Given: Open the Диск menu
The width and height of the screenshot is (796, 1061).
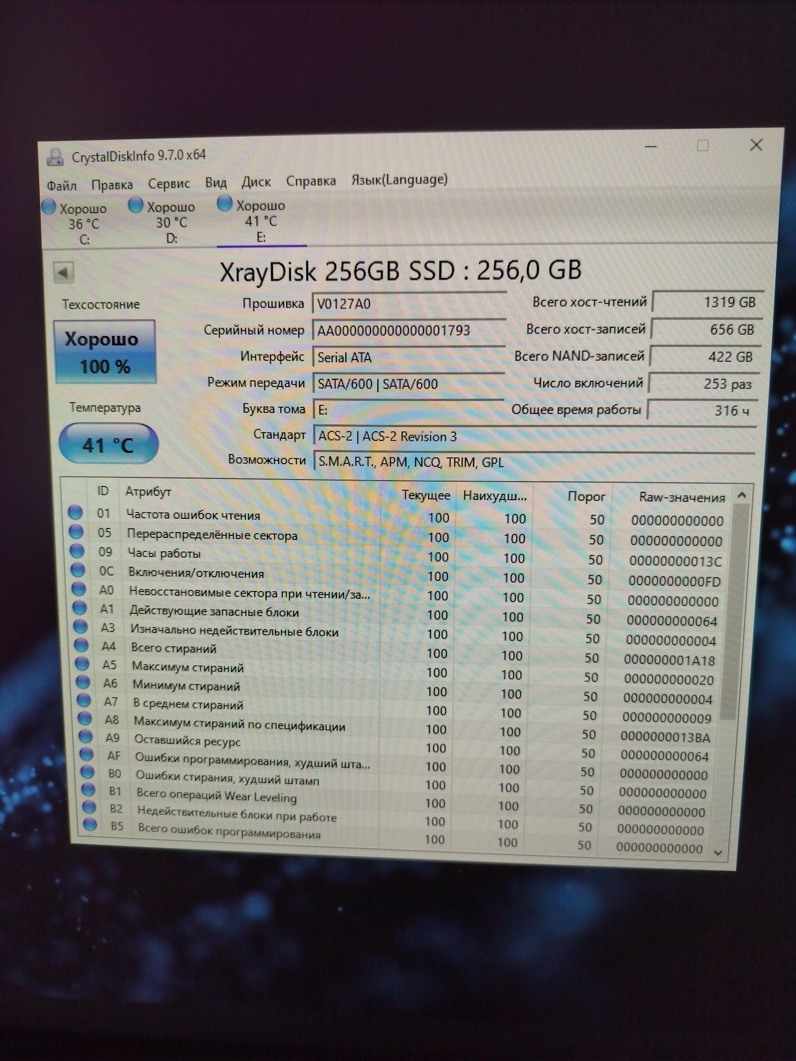Looking at the screenshot, I should (x=256, y=182).
